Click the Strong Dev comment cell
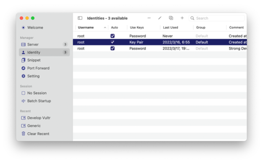Screen dimensions: 263x164 click(238, 48)
